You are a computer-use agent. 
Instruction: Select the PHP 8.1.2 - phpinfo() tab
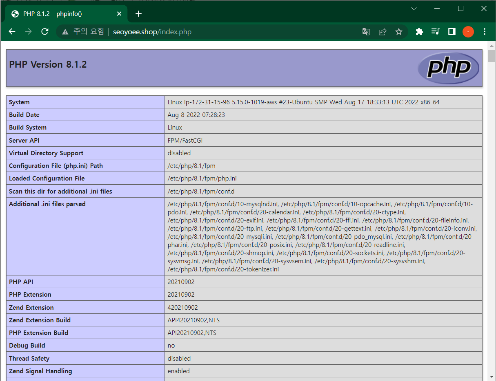coord(65,14)
